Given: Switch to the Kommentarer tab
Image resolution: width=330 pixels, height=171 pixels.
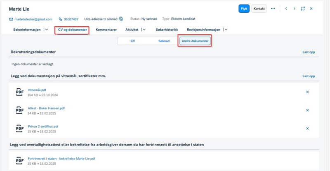Looking at the screenshot, I should pos(106,30).
